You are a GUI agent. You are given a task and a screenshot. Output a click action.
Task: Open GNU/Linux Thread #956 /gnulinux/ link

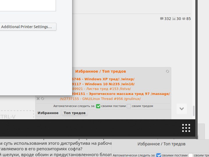pos(100,99)
